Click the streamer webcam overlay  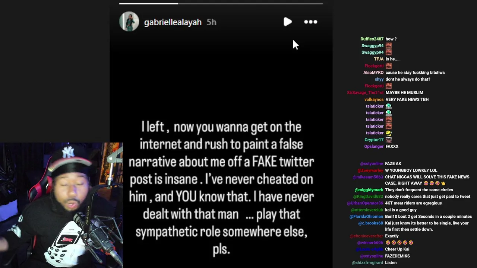tap(61, 205)
